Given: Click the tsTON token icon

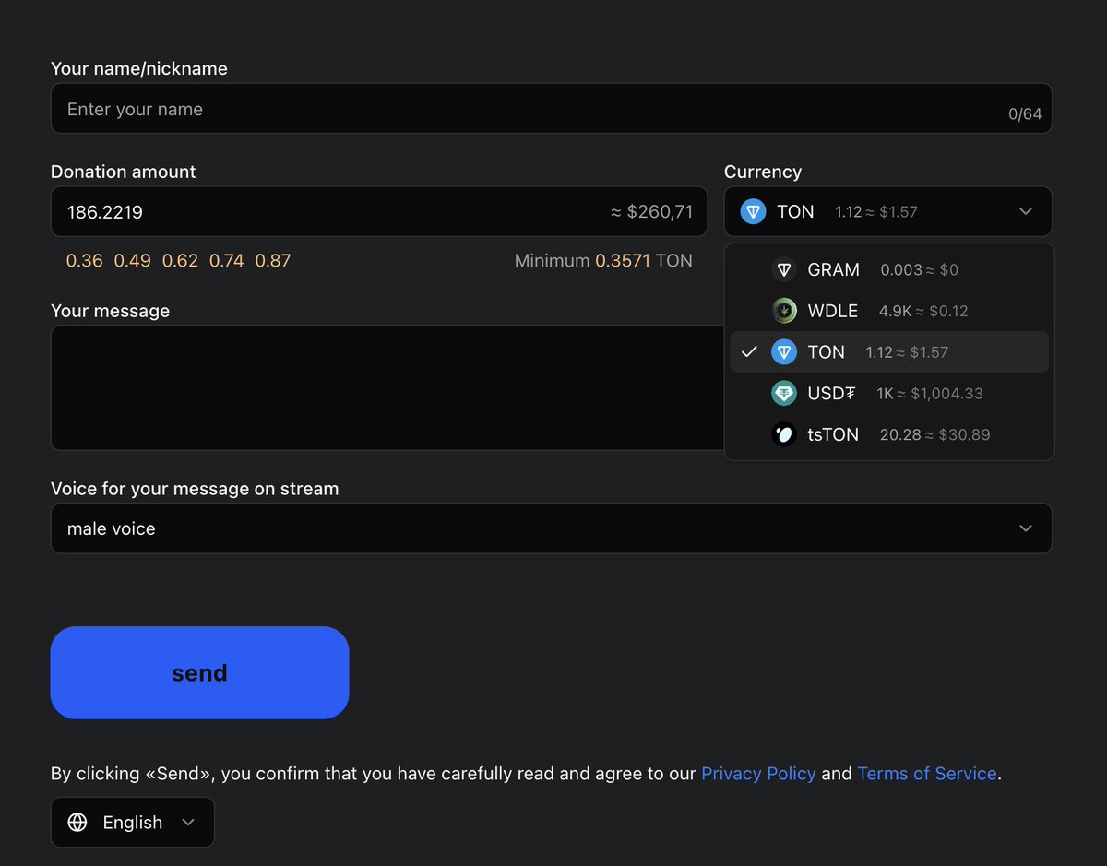Looking at the screenshot, I should pos(784,433).
